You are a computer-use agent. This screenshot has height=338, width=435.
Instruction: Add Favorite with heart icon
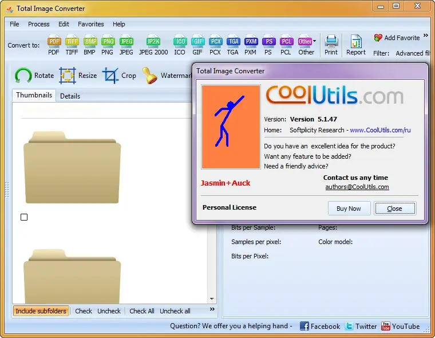397,38
